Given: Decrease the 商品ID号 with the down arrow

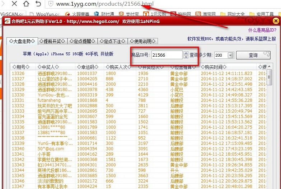Looking at the screenshot, I should pyautogui.click(x=186, y=57).
